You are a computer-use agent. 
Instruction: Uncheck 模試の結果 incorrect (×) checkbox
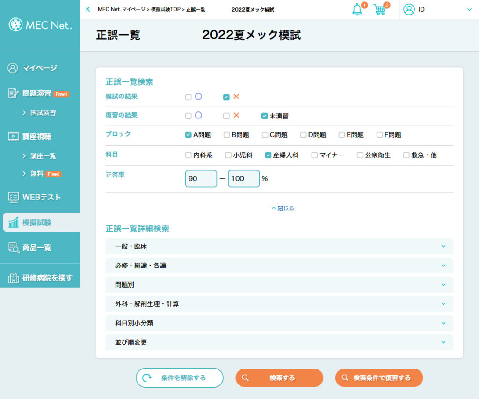[226, 97]
